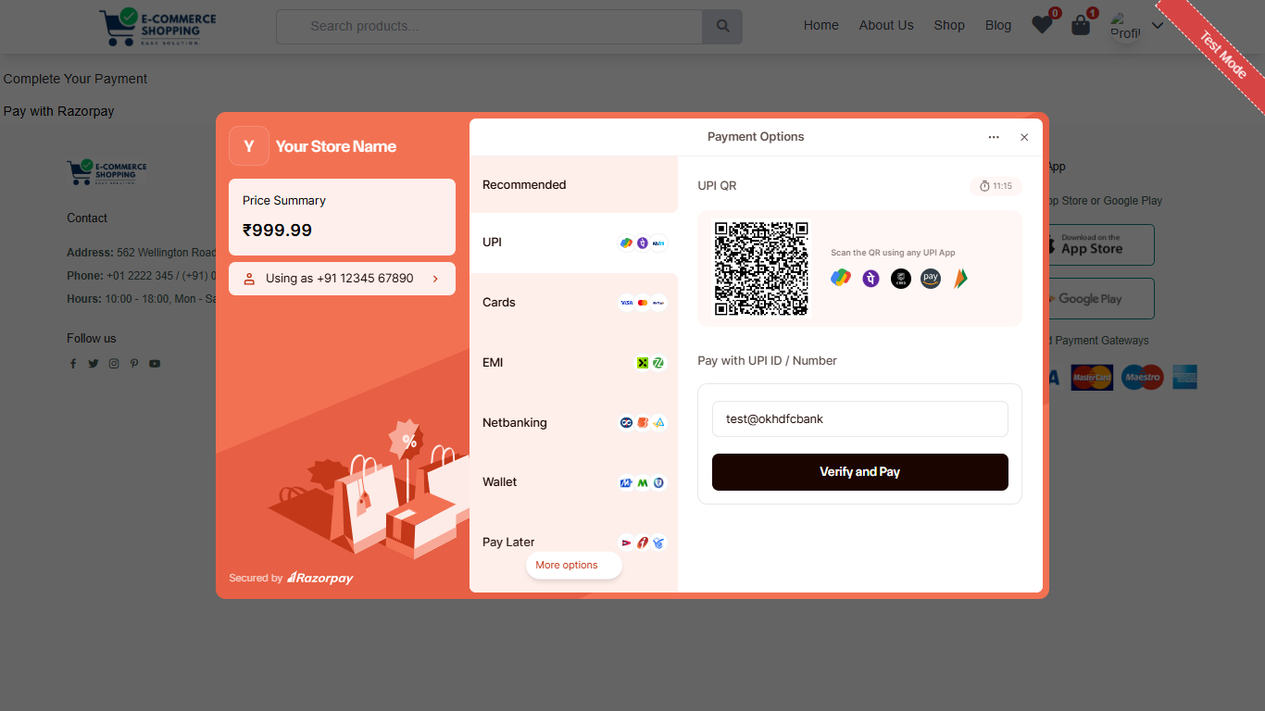The image size is (1265, 711).
Task: Click the Paytm icon in UPI row
Action: (x=658, y=243)
